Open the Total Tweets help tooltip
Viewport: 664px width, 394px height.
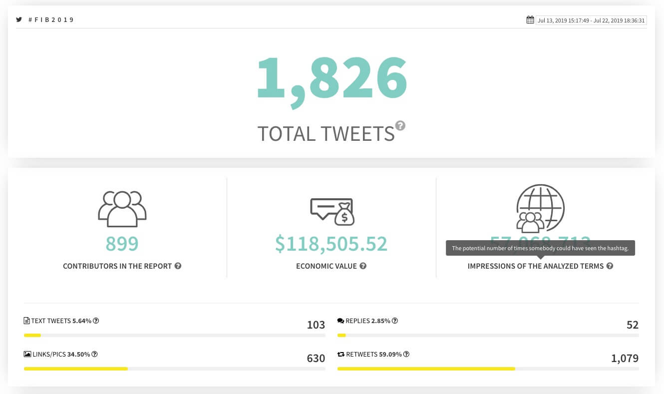(400, 126)
